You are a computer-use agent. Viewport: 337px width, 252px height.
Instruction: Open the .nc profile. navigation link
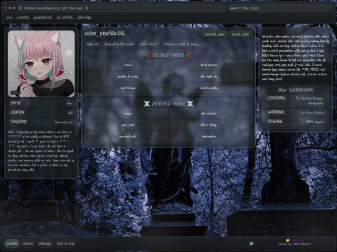click(64, 17)
